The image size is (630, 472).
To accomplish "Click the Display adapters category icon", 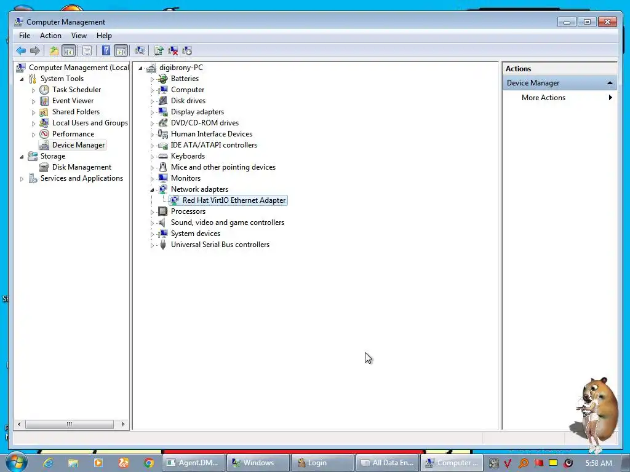I will click(x=162, y=112).
